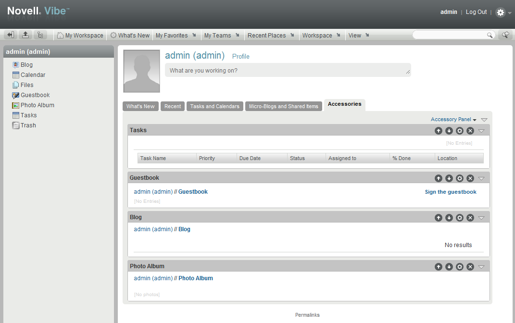Open the workspace tree toolbar icon
This screenshot has width=515, height=323.
tap(40, 35)
